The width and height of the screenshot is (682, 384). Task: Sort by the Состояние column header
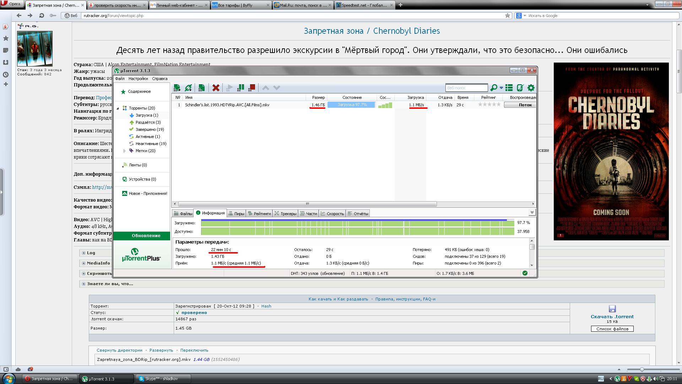[352, 97]
